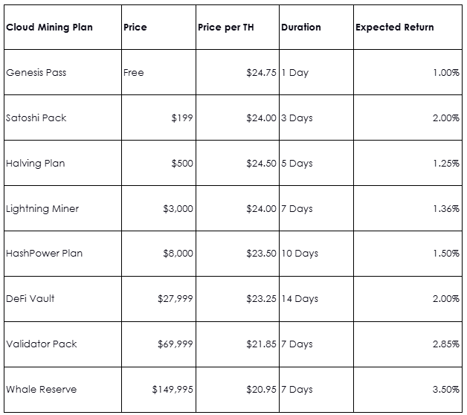Click the Expected Return header cell
Image resolution: width=467 pixels, height=415 pixels.
point(394,28)
